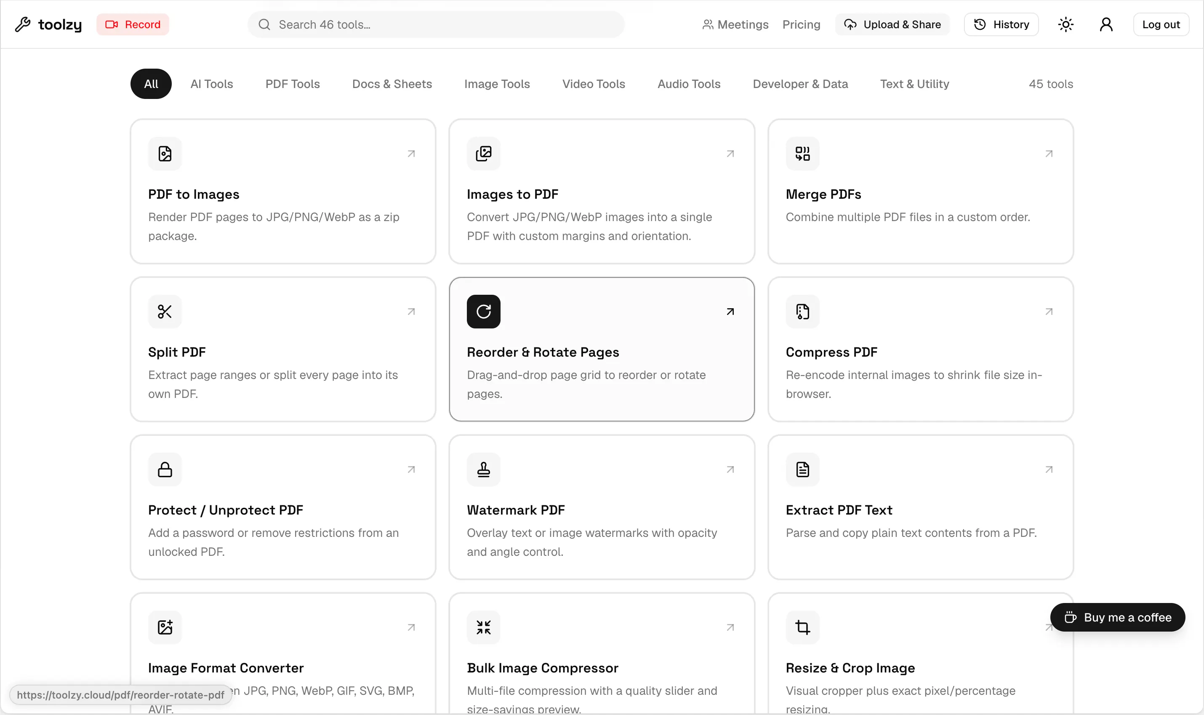1204x715 pixels.
Task: Open the PDF to Images title
Action: tap(194, 194)
